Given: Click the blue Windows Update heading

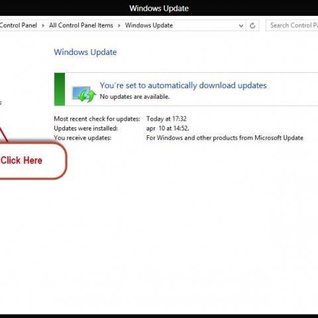Looking at the screenshot, I should point(85,52).
